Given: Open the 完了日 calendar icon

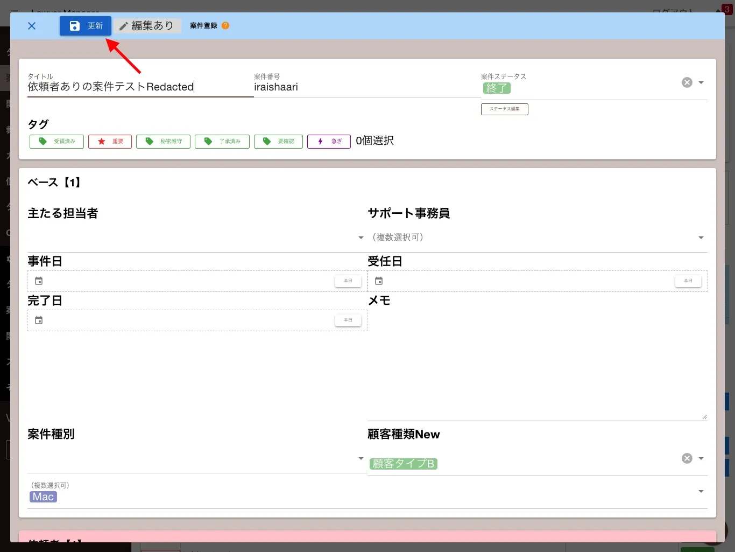Looking at the screenshot, I should [39, 320].
